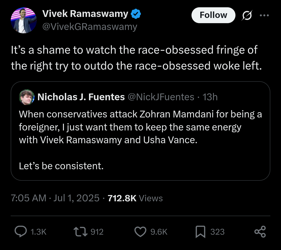The image size is (281, 250).
Task: Open the Grok explain-post icon
Action: [247, 15]
